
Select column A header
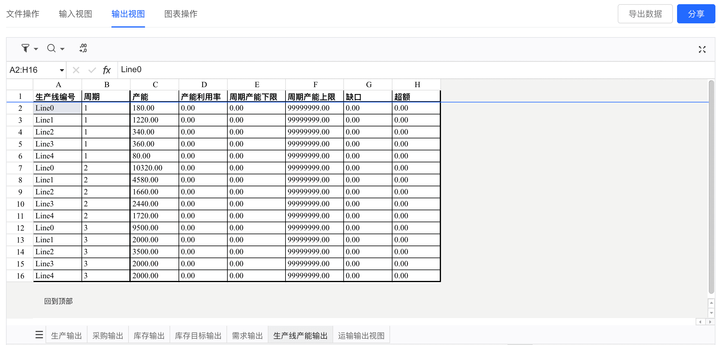pos(58,84)
